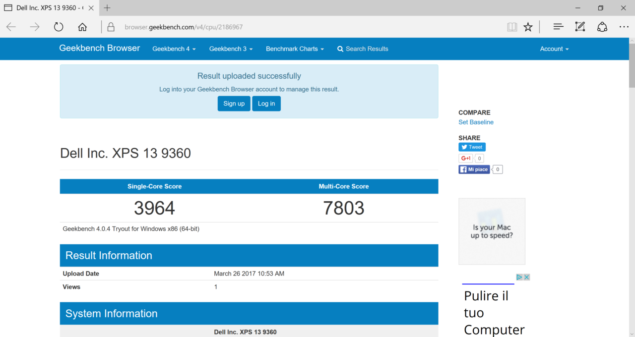Open the Benchmark Charts dropdown

coord(295,49)
